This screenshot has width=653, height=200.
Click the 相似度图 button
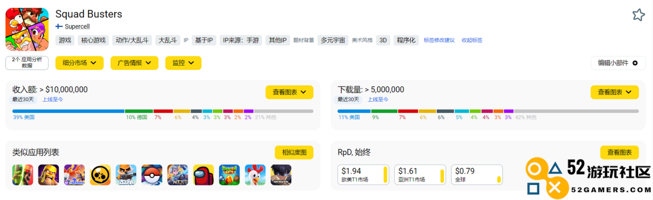pyautogui.click(x=294, y=152)
